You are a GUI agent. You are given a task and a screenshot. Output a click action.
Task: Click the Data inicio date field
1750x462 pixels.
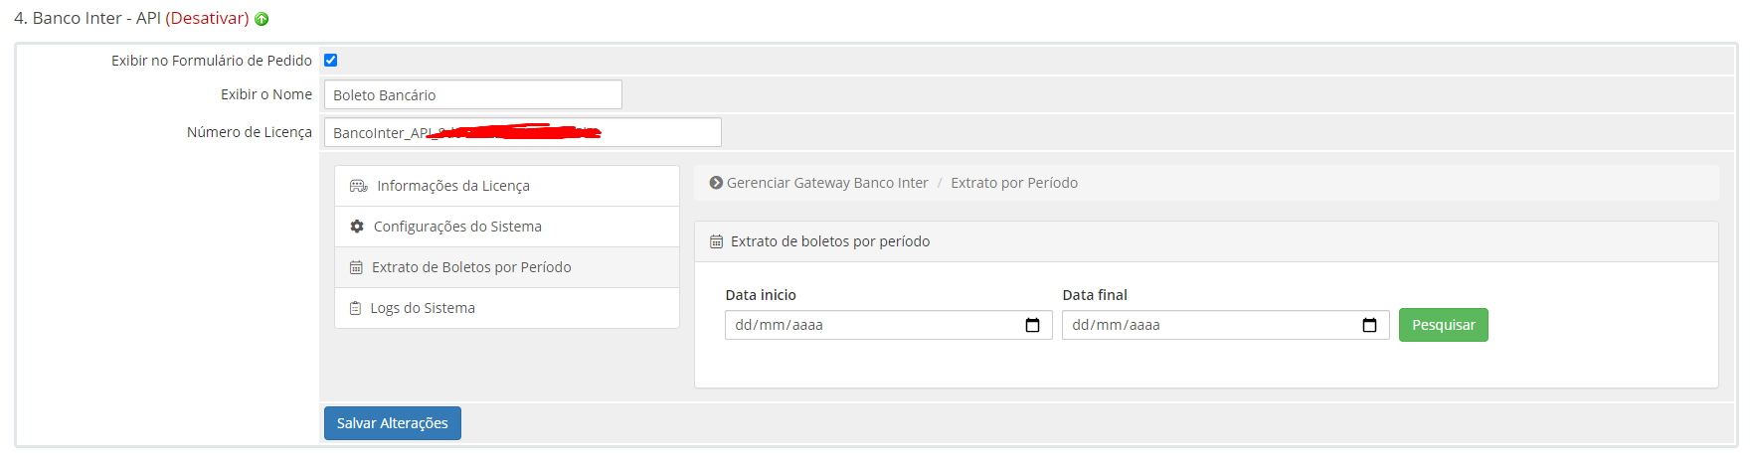click(x=888, y=325)
